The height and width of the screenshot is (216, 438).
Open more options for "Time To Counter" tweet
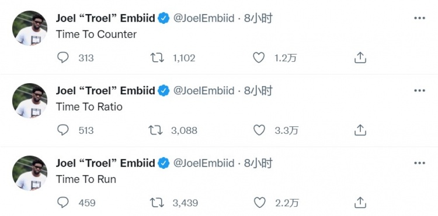(x=419, y=19)
